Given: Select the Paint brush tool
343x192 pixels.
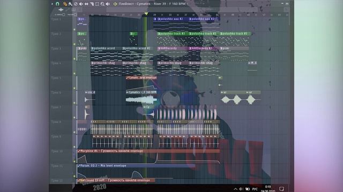Looking at the screenshot, I should click(70, 4).
